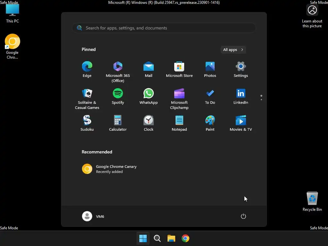Click the power button in Start menu
The image size is (328, 246).
(243, 216)
